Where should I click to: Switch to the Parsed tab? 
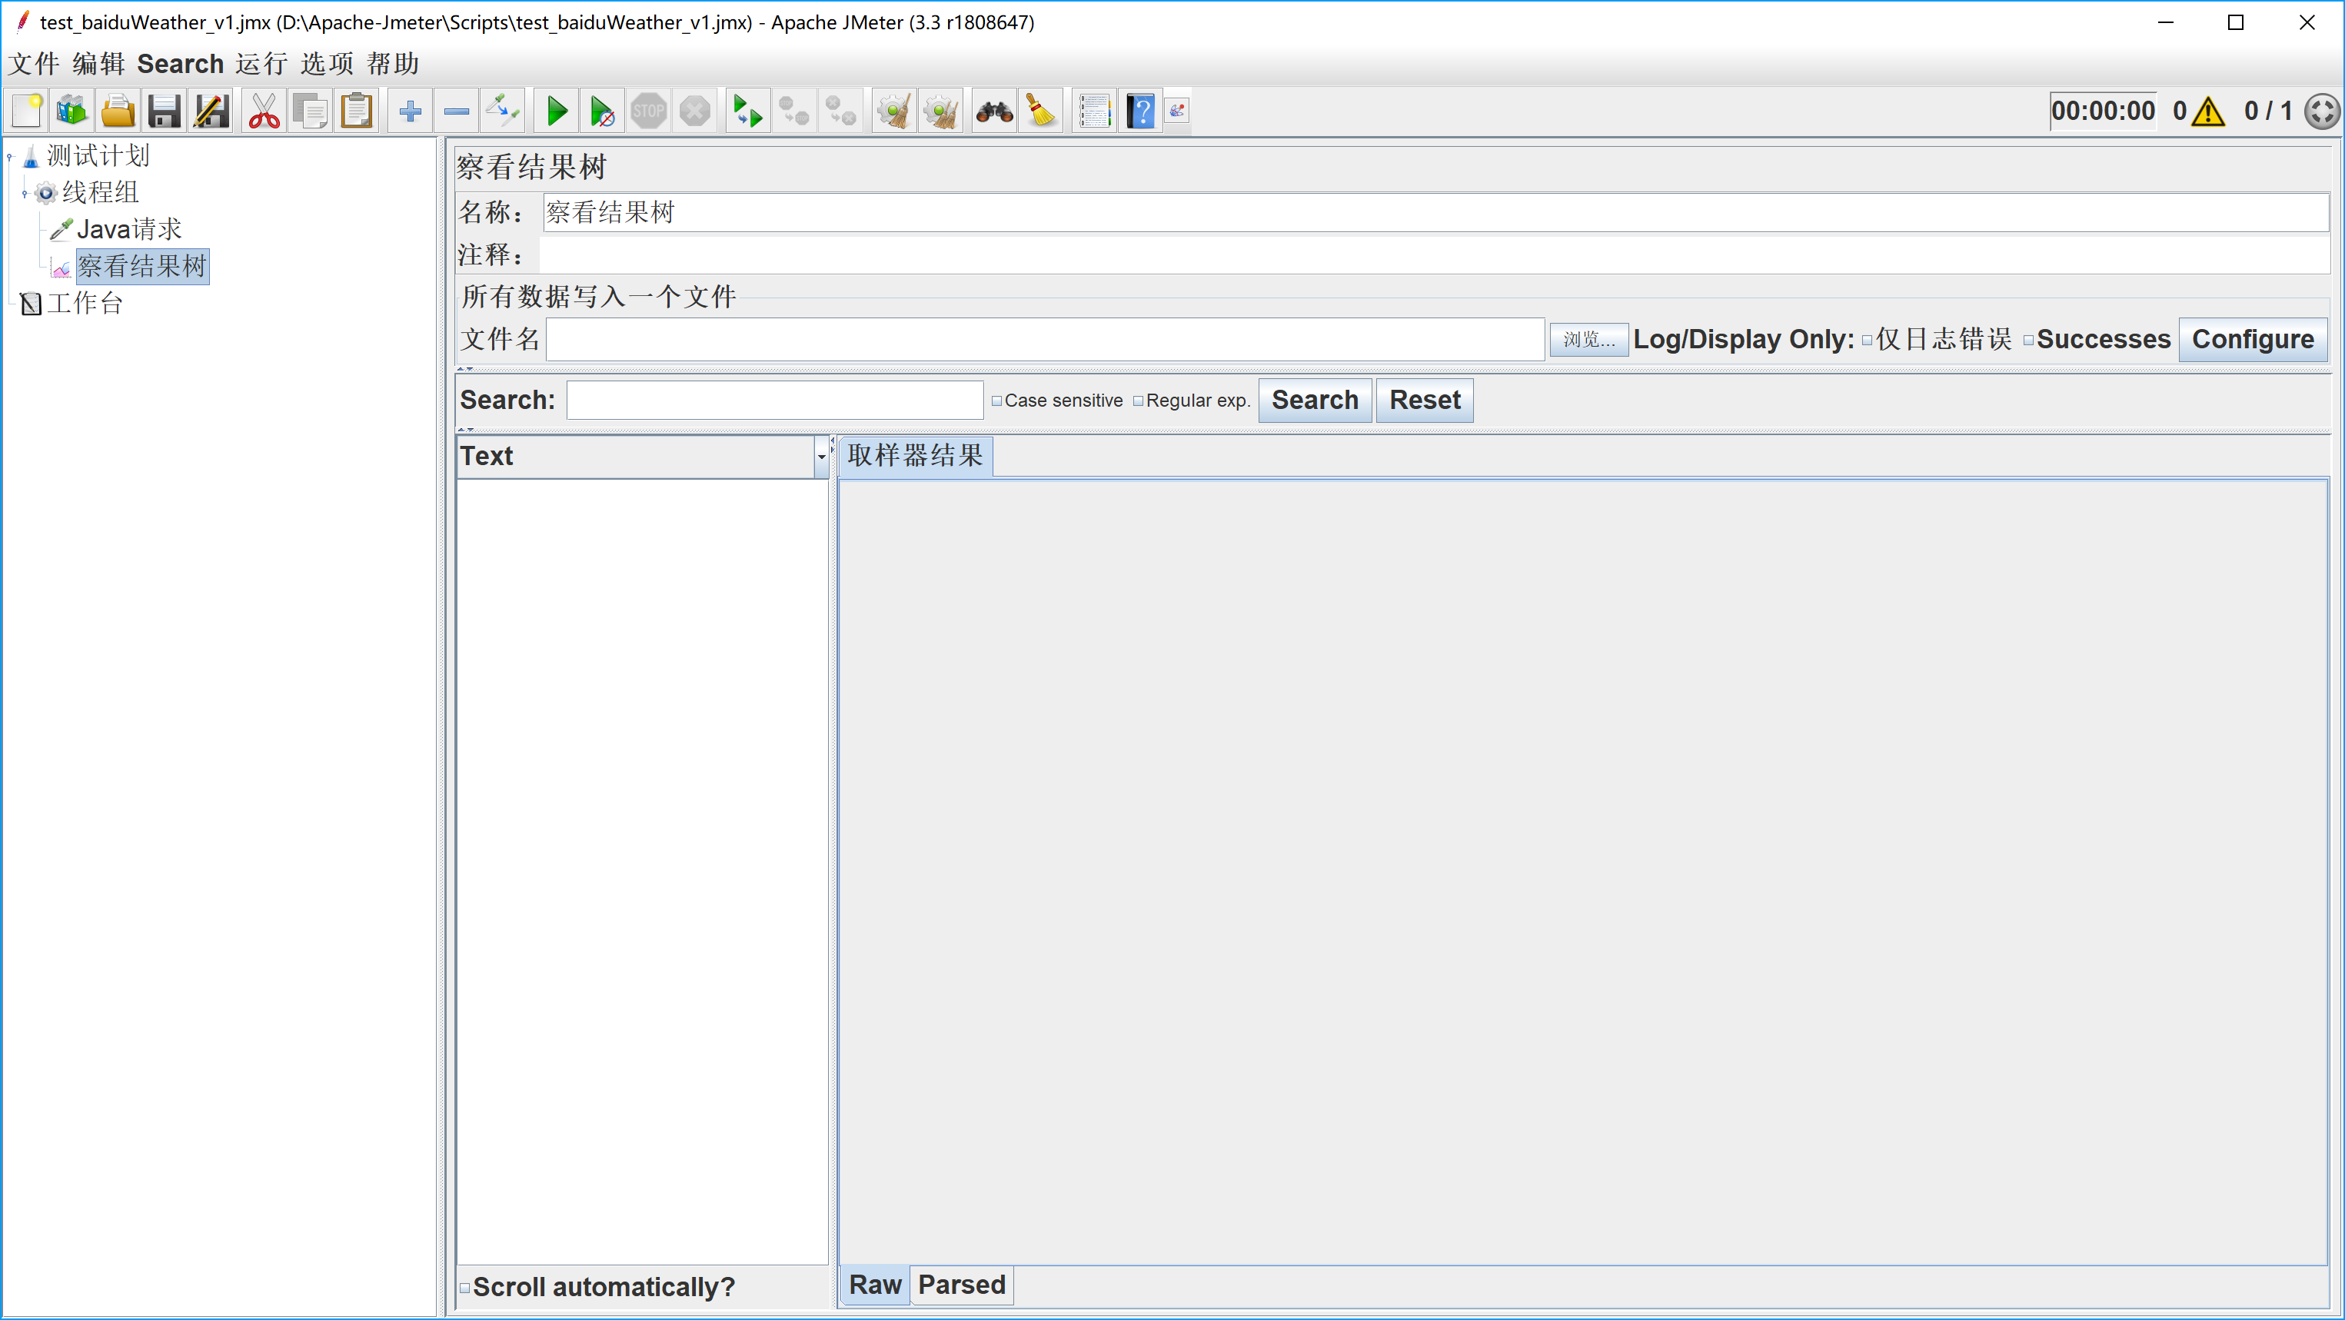(961, 1285)
